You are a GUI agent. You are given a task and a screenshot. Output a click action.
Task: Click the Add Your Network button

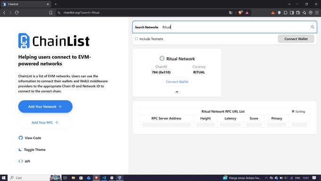click(x=45, y=106)
